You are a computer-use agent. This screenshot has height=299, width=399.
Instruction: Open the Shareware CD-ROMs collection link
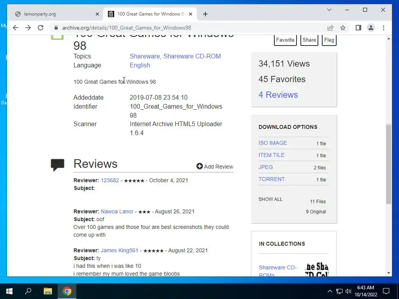pos(277,271)
